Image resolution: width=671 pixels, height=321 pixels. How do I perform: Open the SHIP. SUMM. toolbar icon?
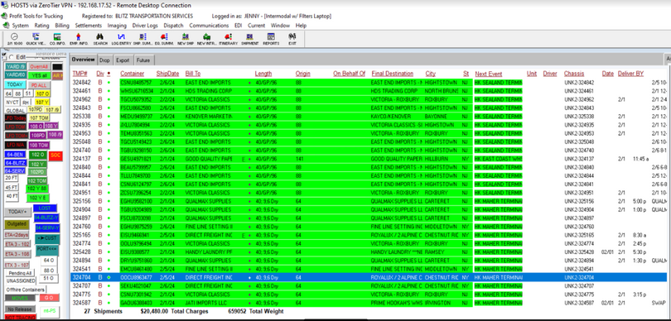[143, 39]
